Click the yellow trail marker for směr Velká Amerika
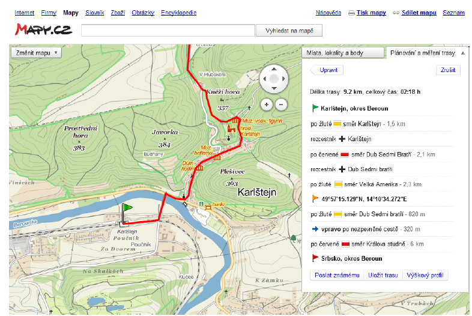 338,184
